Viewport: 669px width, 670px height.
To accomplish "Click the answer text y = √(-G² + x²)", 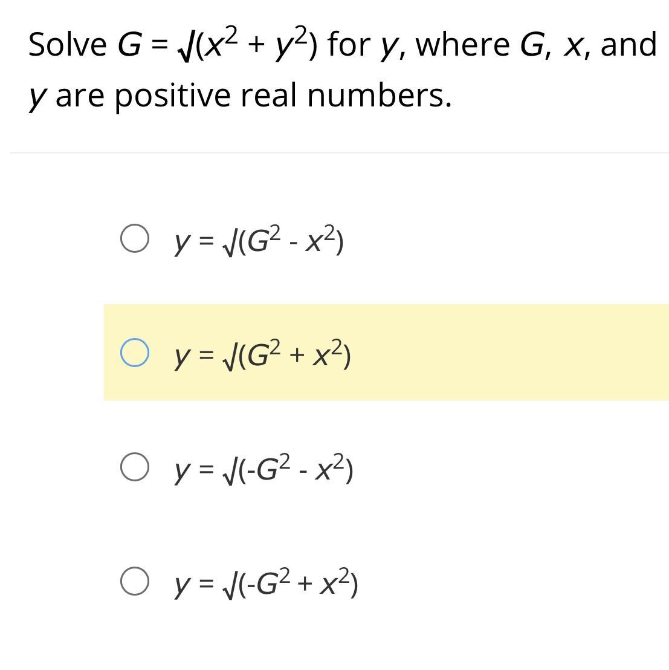I will point(266,584).
